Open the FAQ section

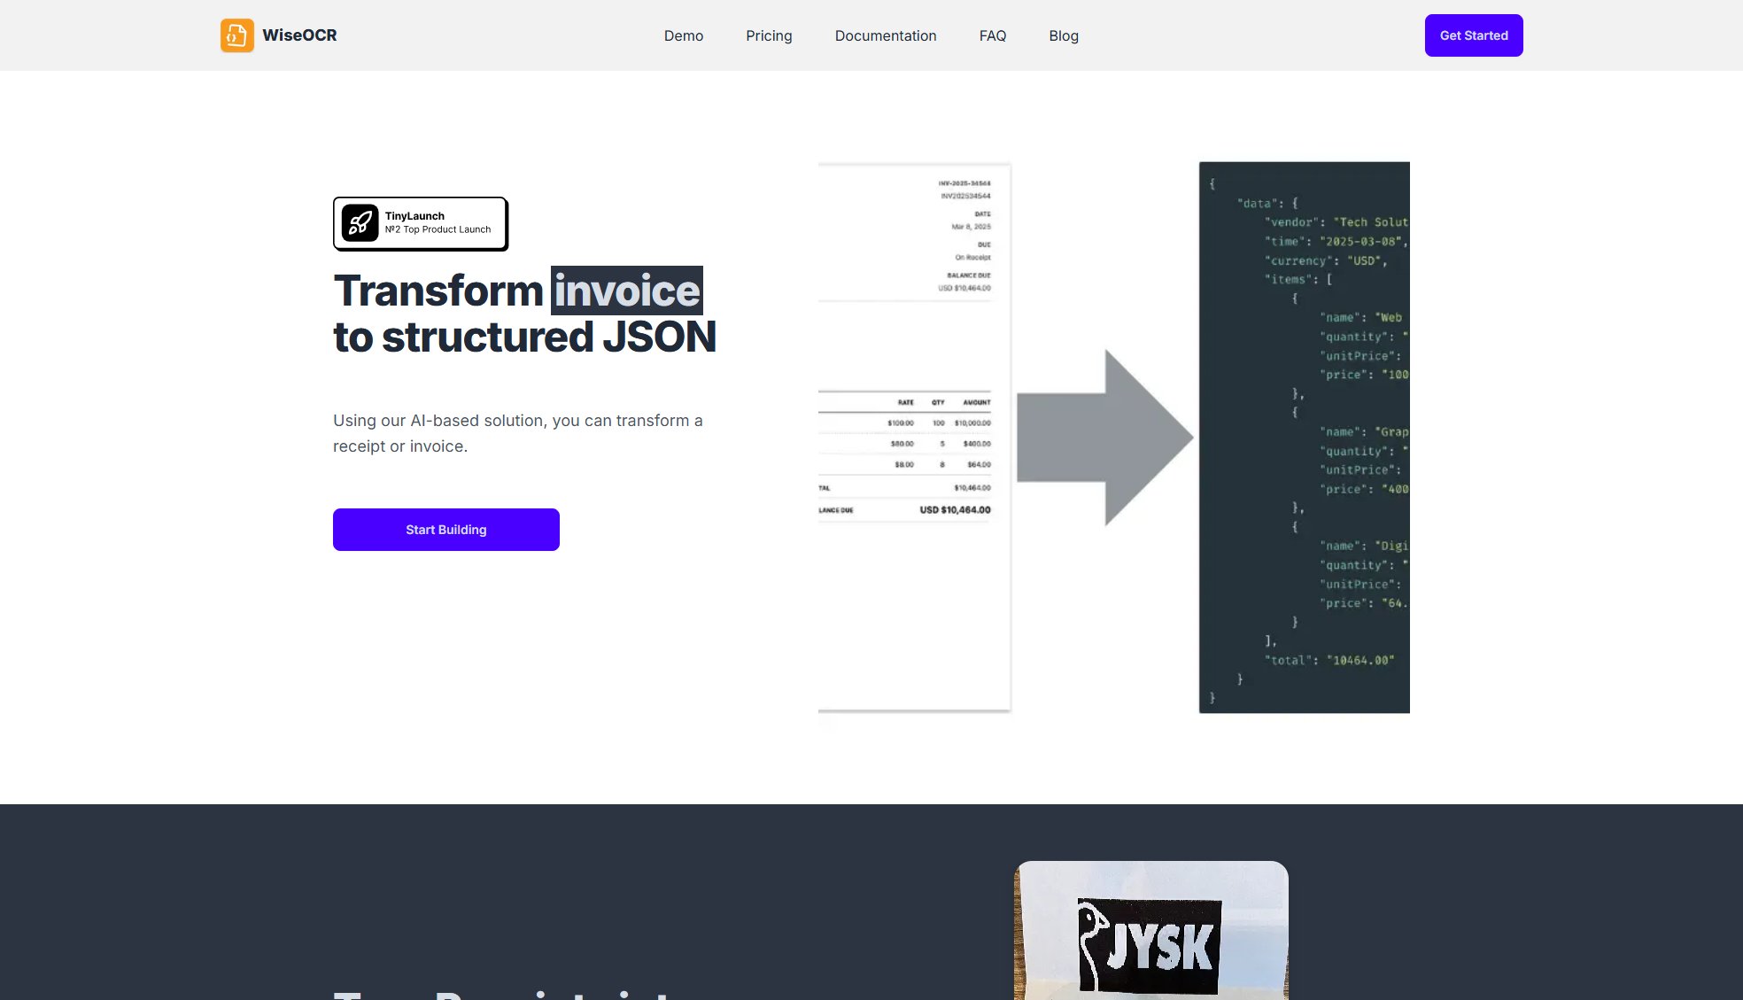pos(992,35)
